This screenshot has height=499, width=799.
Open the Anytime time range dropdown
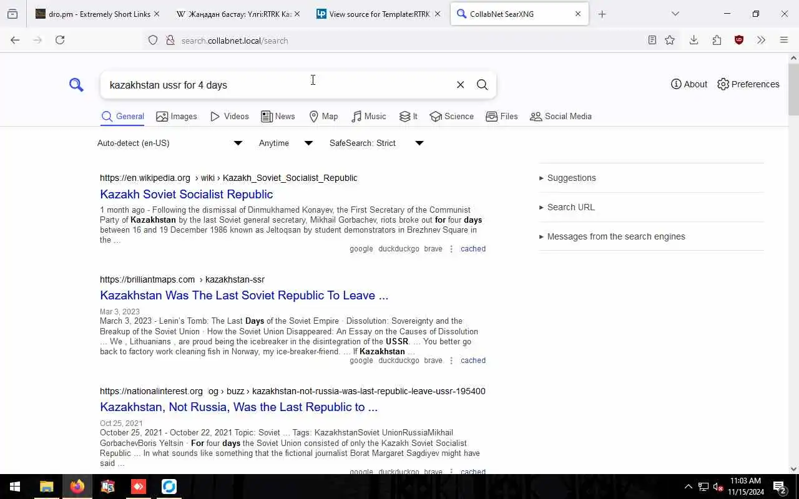pos(285,143)
